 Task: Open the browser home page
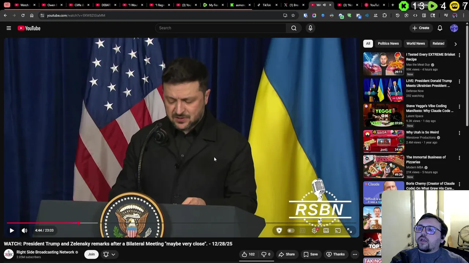point(32,15)
